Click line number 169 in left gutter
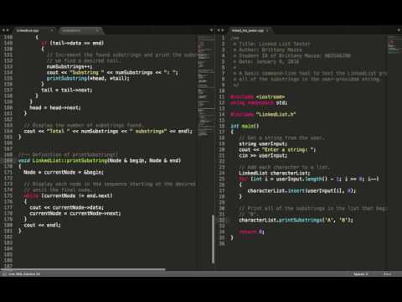The image size is (402, 302). click(x=8, y=160)
